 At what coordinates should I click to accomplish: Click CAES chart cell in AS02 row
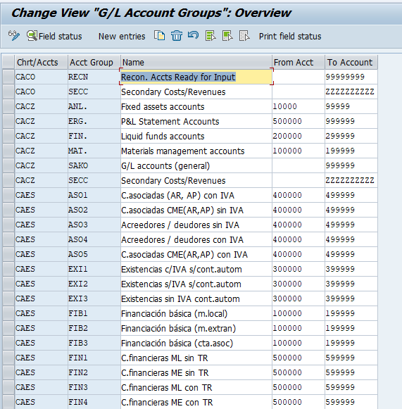pos(42,210)
